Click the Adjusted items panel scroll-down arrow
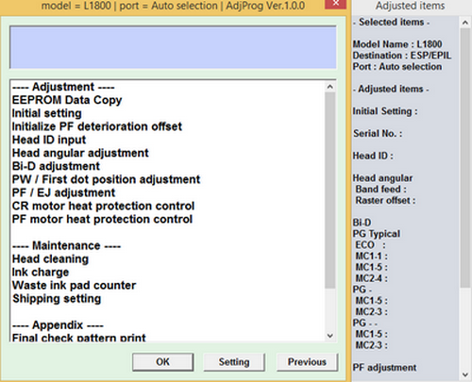This screenshot has width=472, height=382. pos(465,374)
